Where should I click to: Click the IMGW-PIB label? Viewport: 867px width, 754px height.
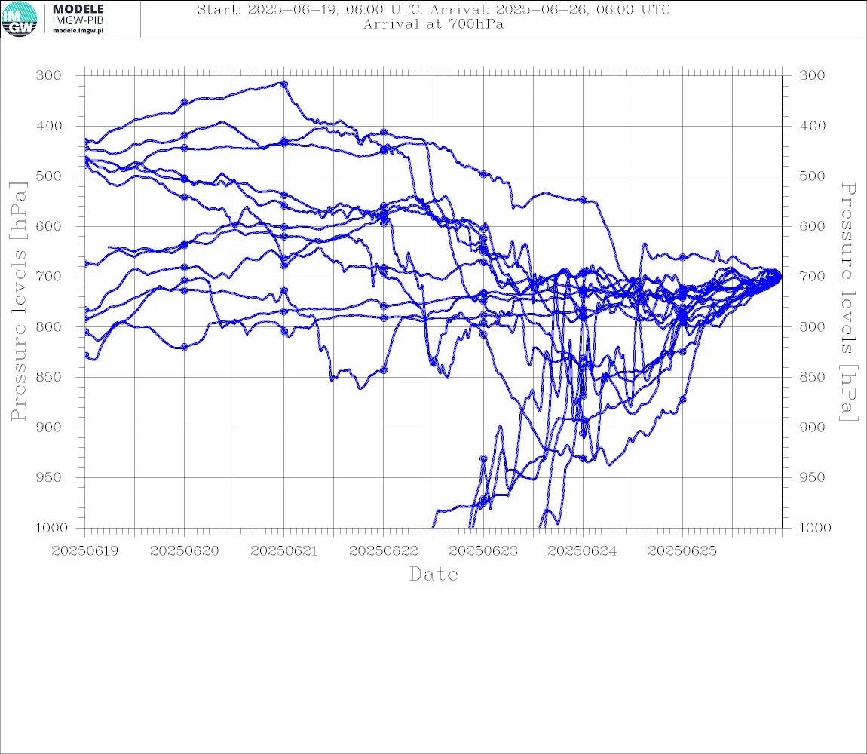pos(78,20)
